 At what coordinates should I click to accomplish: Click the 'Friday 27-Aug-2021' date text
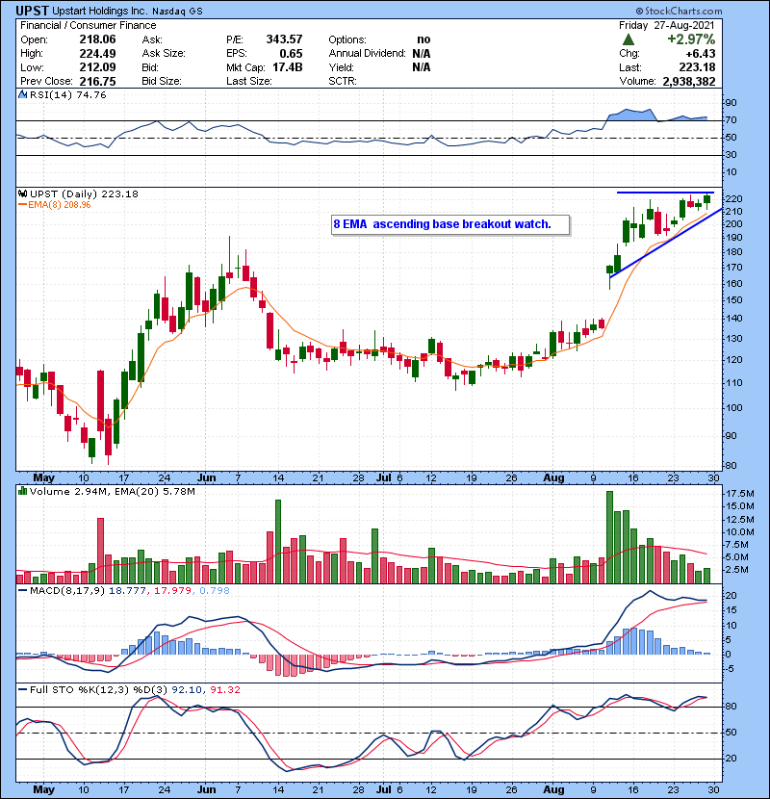click(x=667, y=25)
